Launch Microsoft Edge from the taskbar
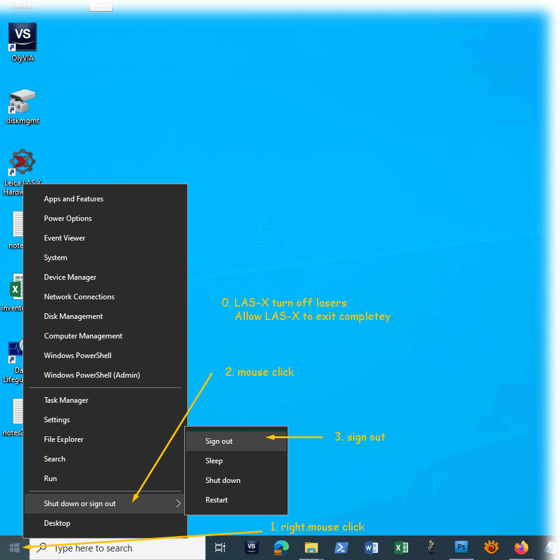The image size is (560, 560). tap(282, 548)
